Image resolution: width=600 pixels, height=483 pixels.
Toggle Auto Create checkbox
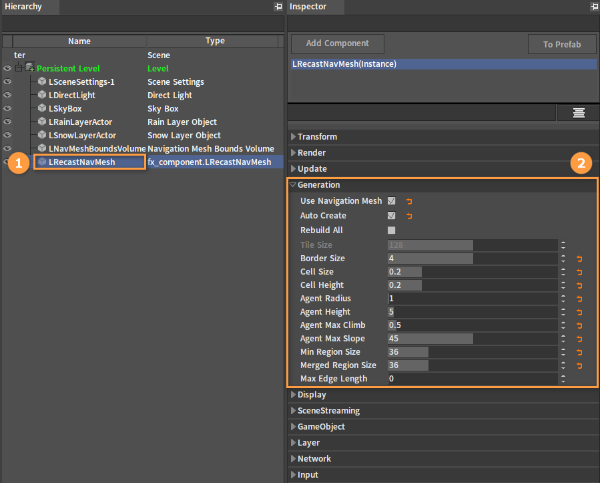coord(392,215)
